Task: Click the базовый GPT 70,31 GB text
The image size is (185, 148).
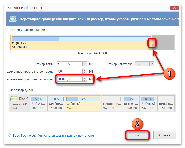Action: tap(20, 106)
